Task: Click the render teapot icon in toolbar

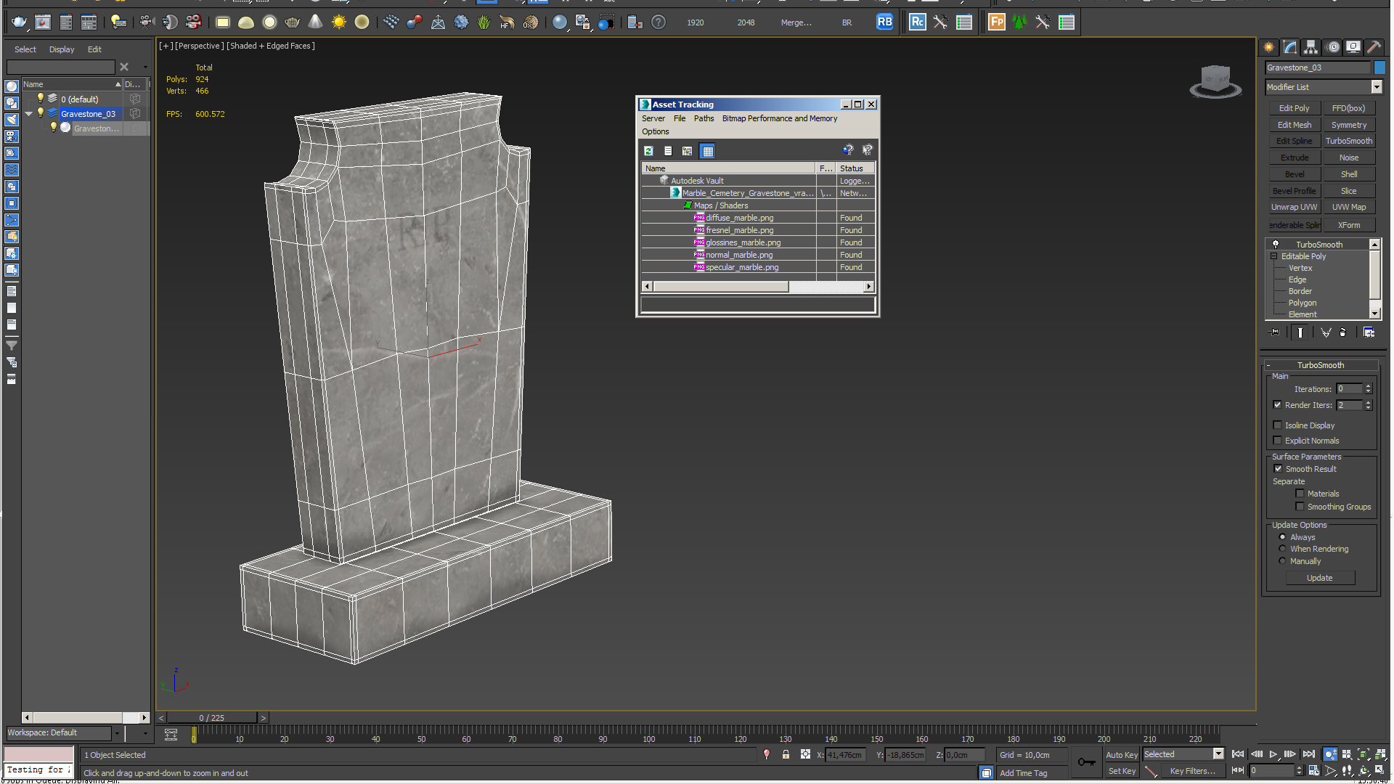Action: [19, 23]
